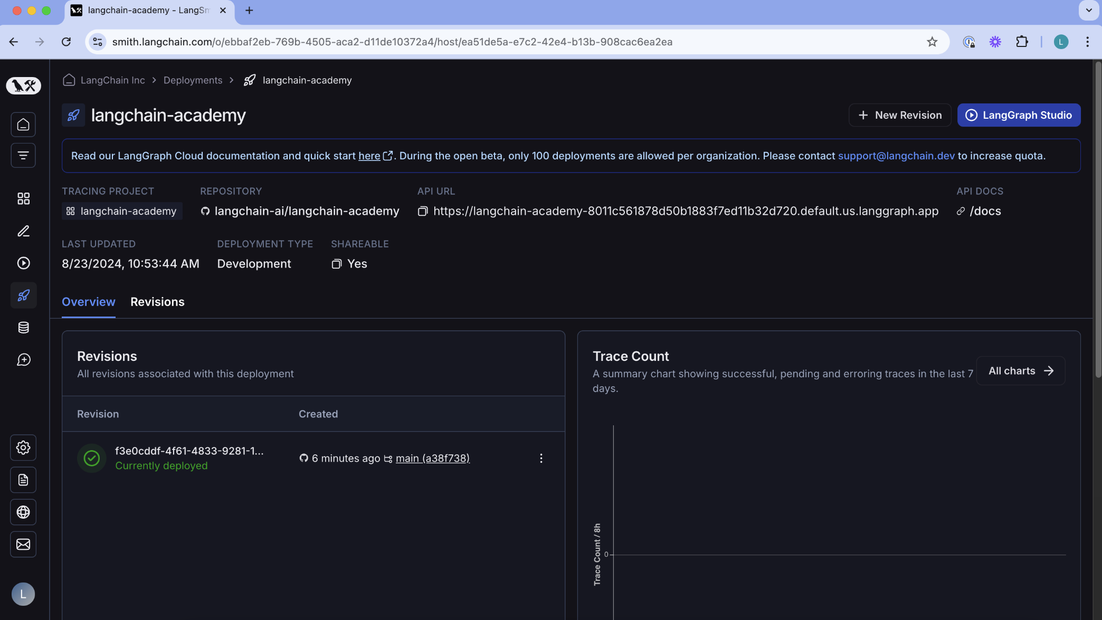1102x620 pixels.
Task: Open the chat-plus feedback icon in the sidebar
Action: 23,360
